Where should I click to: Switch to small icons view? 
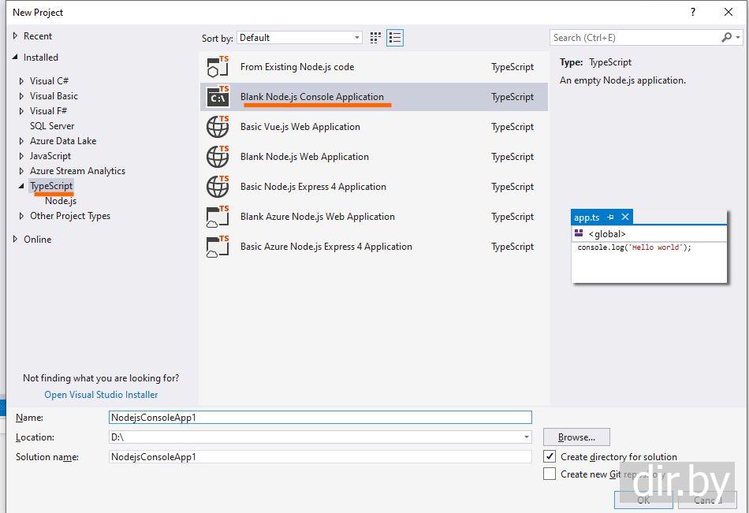[x=375, y=38]
